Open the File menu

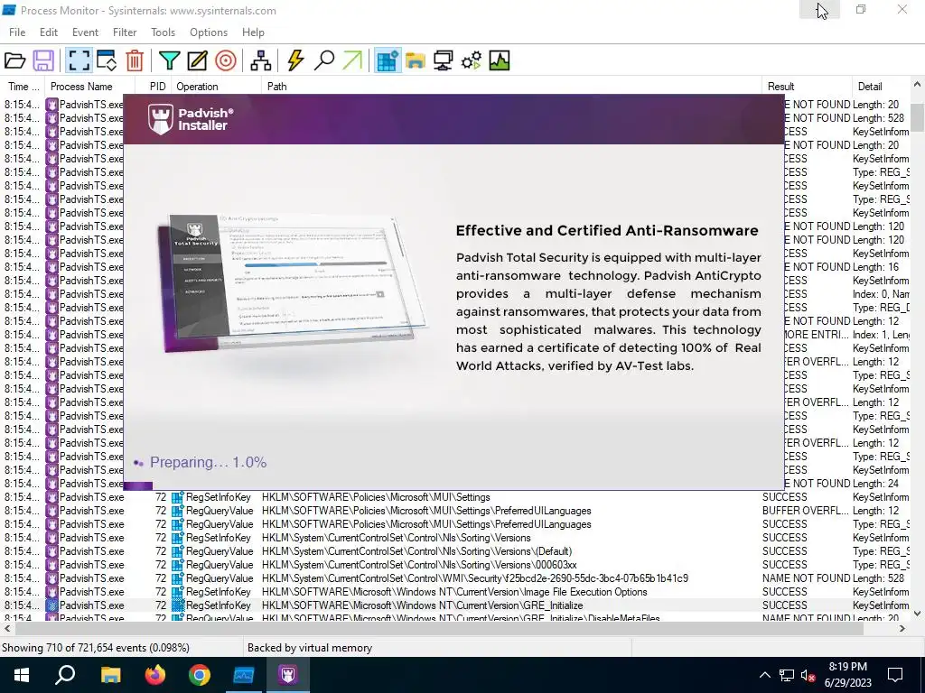(17, 32)
